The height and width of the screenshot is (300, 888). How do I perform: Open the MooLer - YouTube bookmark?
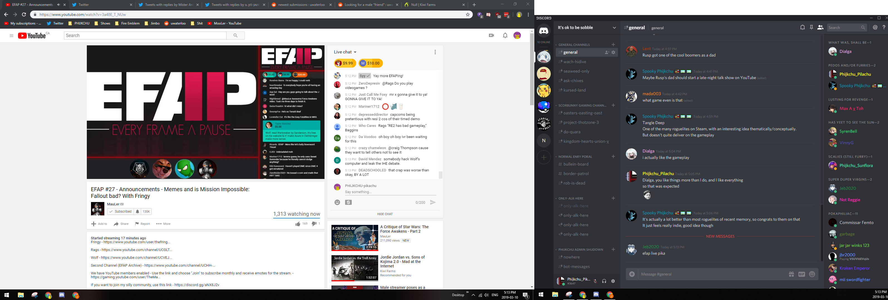click(x=224, y=23)
